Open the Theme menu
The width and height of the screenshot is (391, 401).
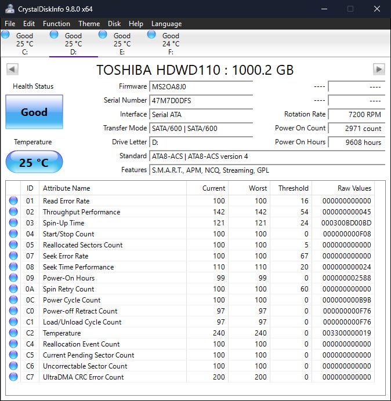click(89, 24)
